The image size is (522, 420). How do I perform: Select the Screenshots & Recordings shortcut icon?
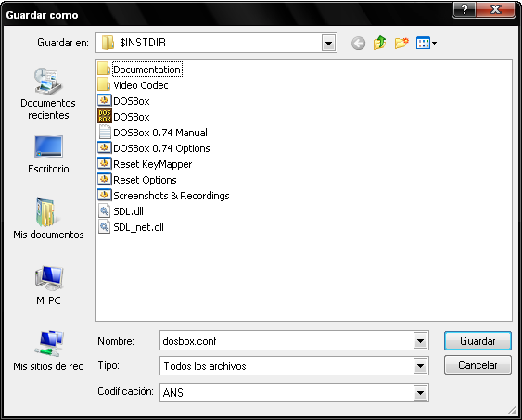click(105, 195)
